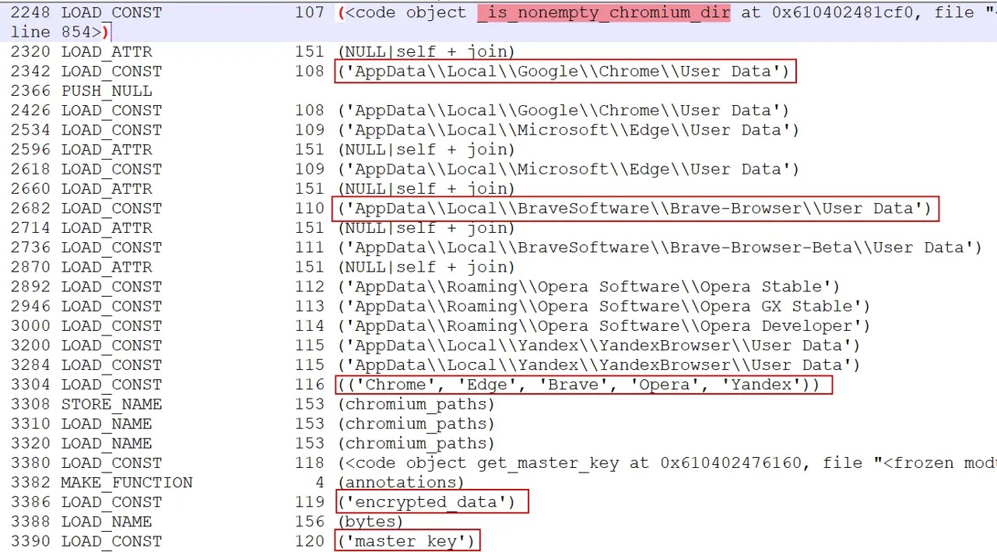The image size is (997, 552).
Task: Click the argument number 120
Action: (310, 541)
